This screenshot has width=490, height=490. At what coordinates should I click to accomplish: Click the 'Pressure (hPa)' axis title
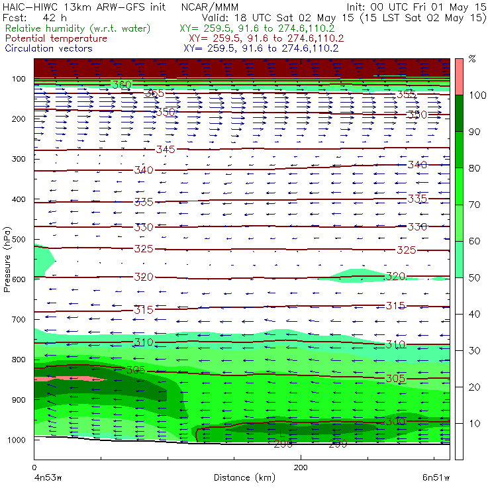7,260
